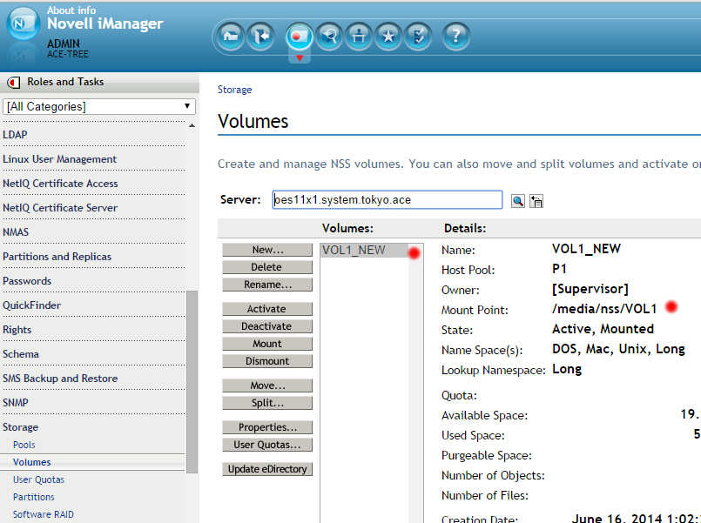Click the Properties... button
The width and height of the screenshot is (701, 523).
coord(267,427)
